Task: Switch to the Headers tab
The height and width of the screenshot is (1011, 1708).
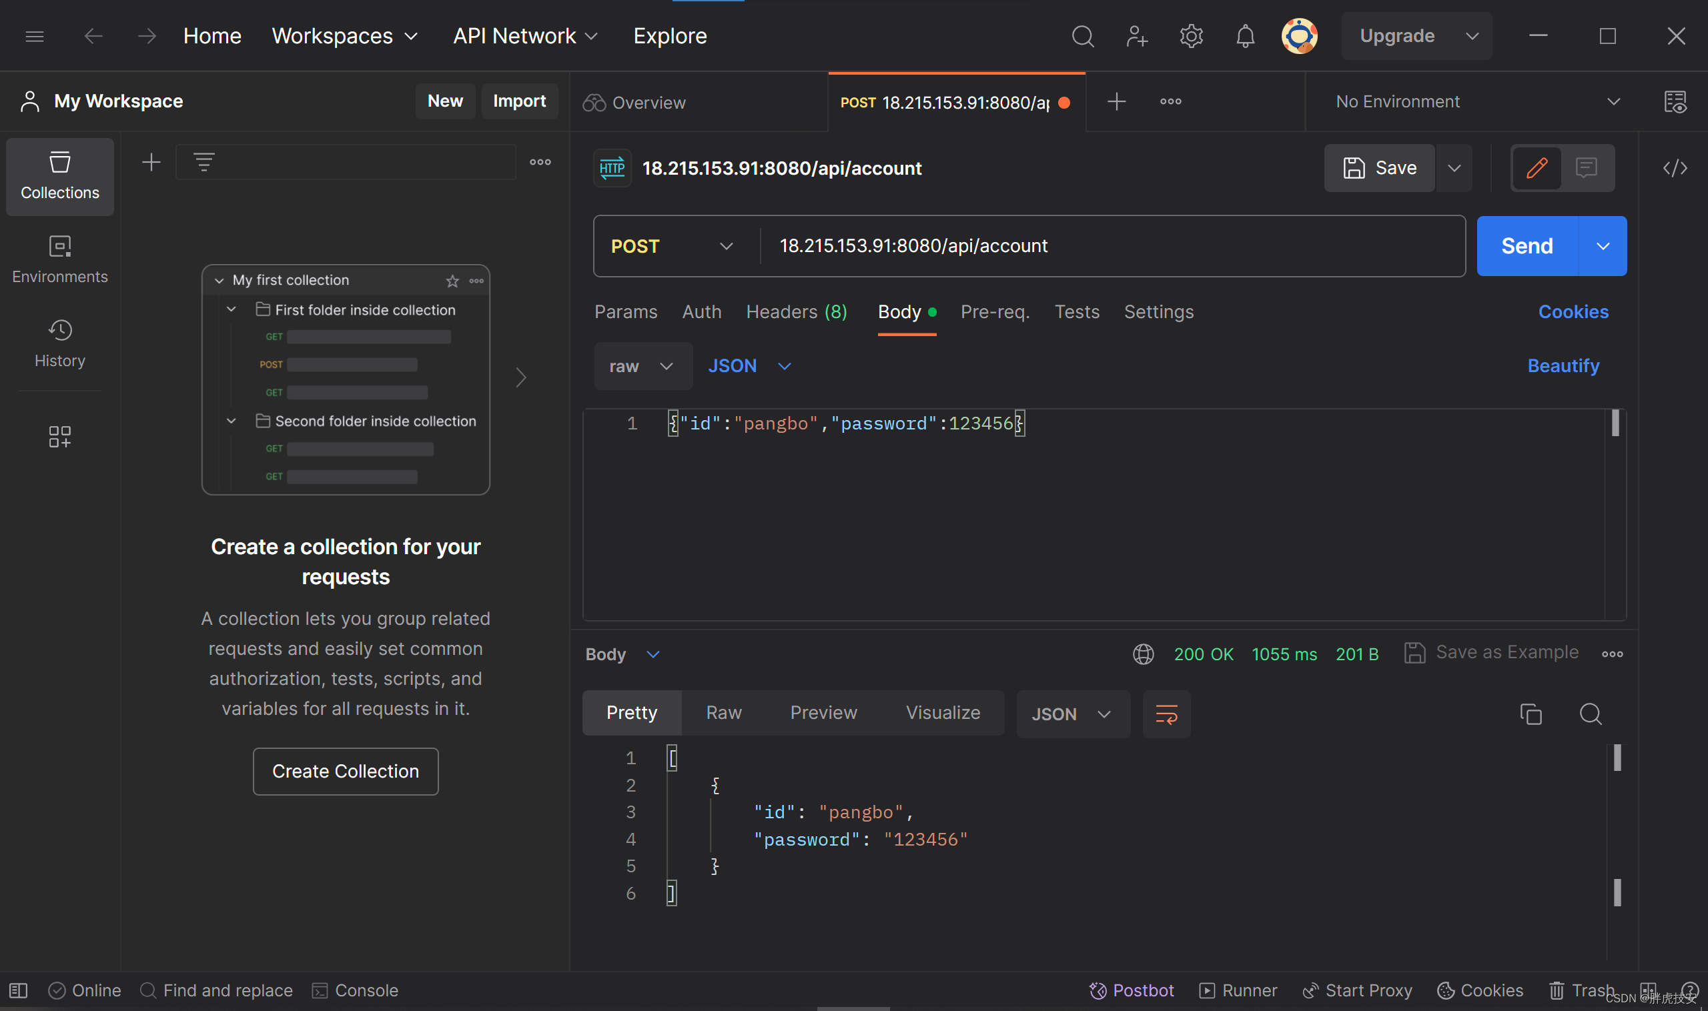Action: (796, 312)
